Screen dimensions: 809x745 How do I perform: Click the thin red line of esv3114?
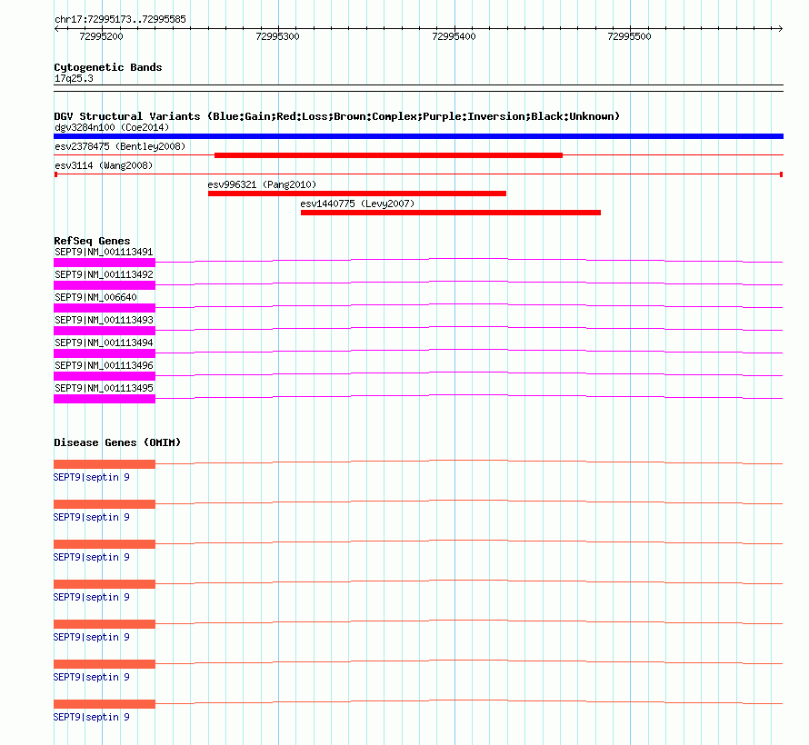418,174
